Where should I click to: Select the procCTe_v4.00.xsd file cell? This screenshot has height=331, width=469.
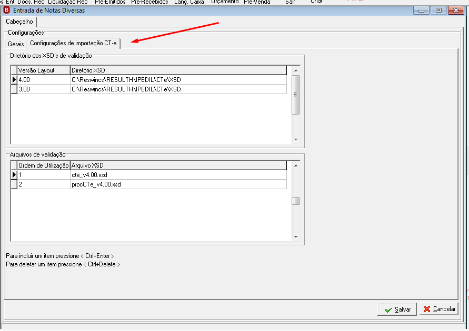178,184
